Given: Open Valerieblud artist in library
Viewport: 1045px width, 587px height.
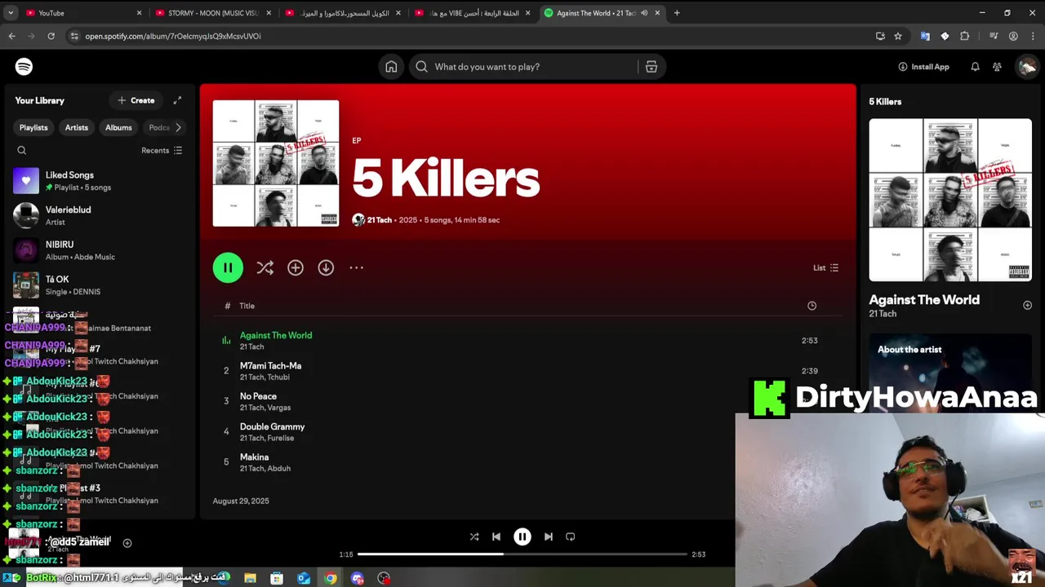Looking at the screenshot, I should [x=98, y=215].
